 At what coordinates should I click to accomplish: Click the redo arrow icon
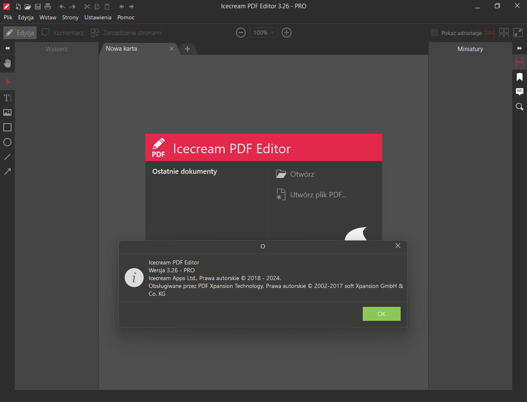pos(72,7)
